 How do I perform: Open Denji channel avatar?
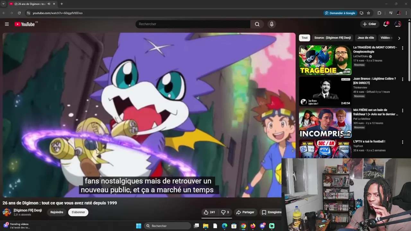(7, 212)
